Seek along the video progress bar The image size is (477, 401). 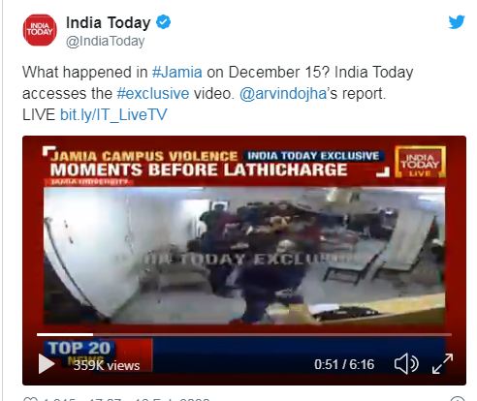pos(244,334)
